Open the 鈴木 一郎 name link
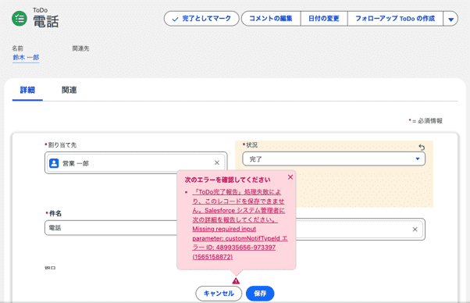Image resolution: width=470 pixels, height=303 pixels. coord(26,57)
